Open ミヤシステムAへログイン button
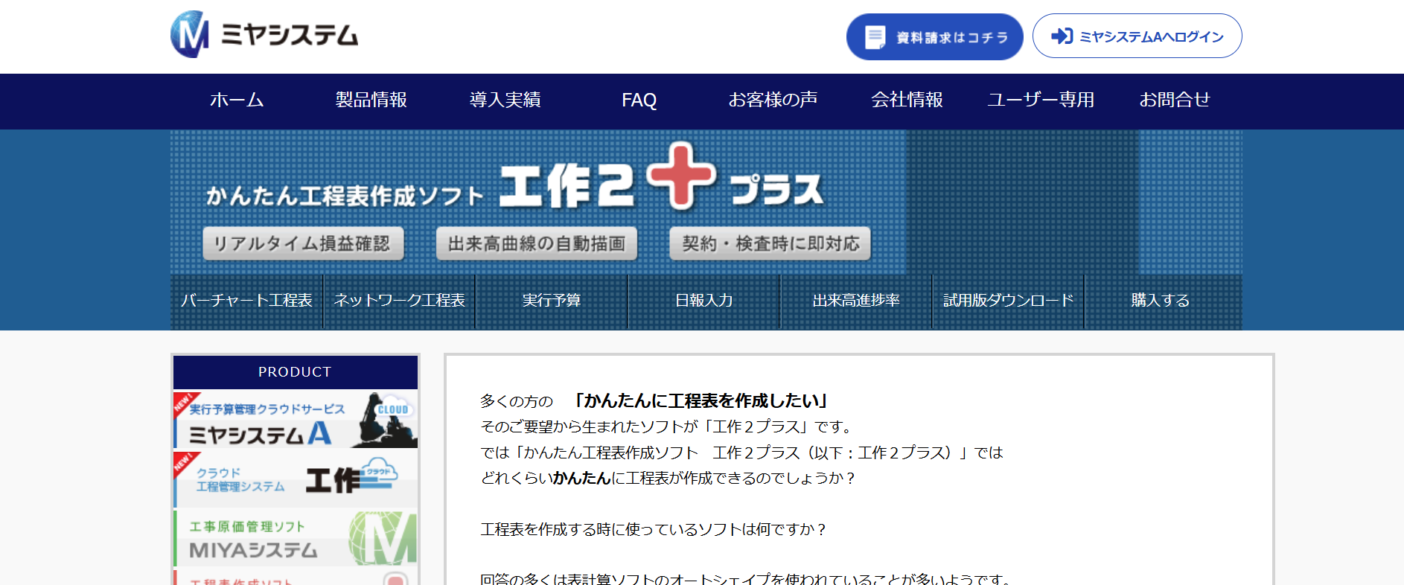Image resolution: width=1404 pixels, height=585 pixels. 1137,36
